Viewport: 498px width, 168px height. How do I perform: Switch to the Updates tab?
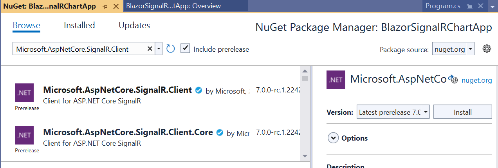coord(134,25)
